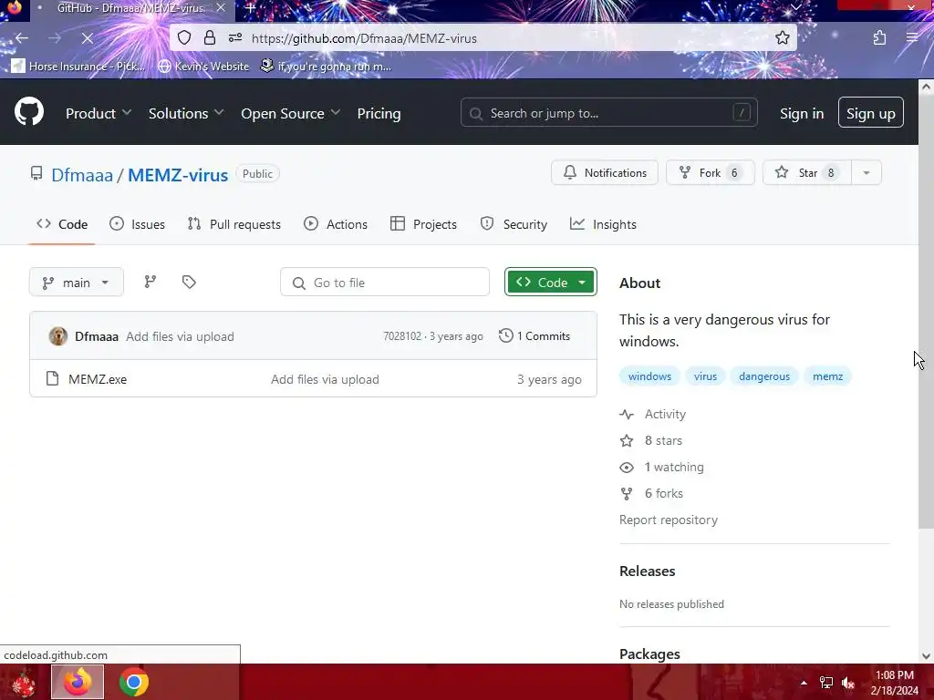Open the Firefox extensions puzzle icon
934x700 pixels.
[x=879, y=38]
